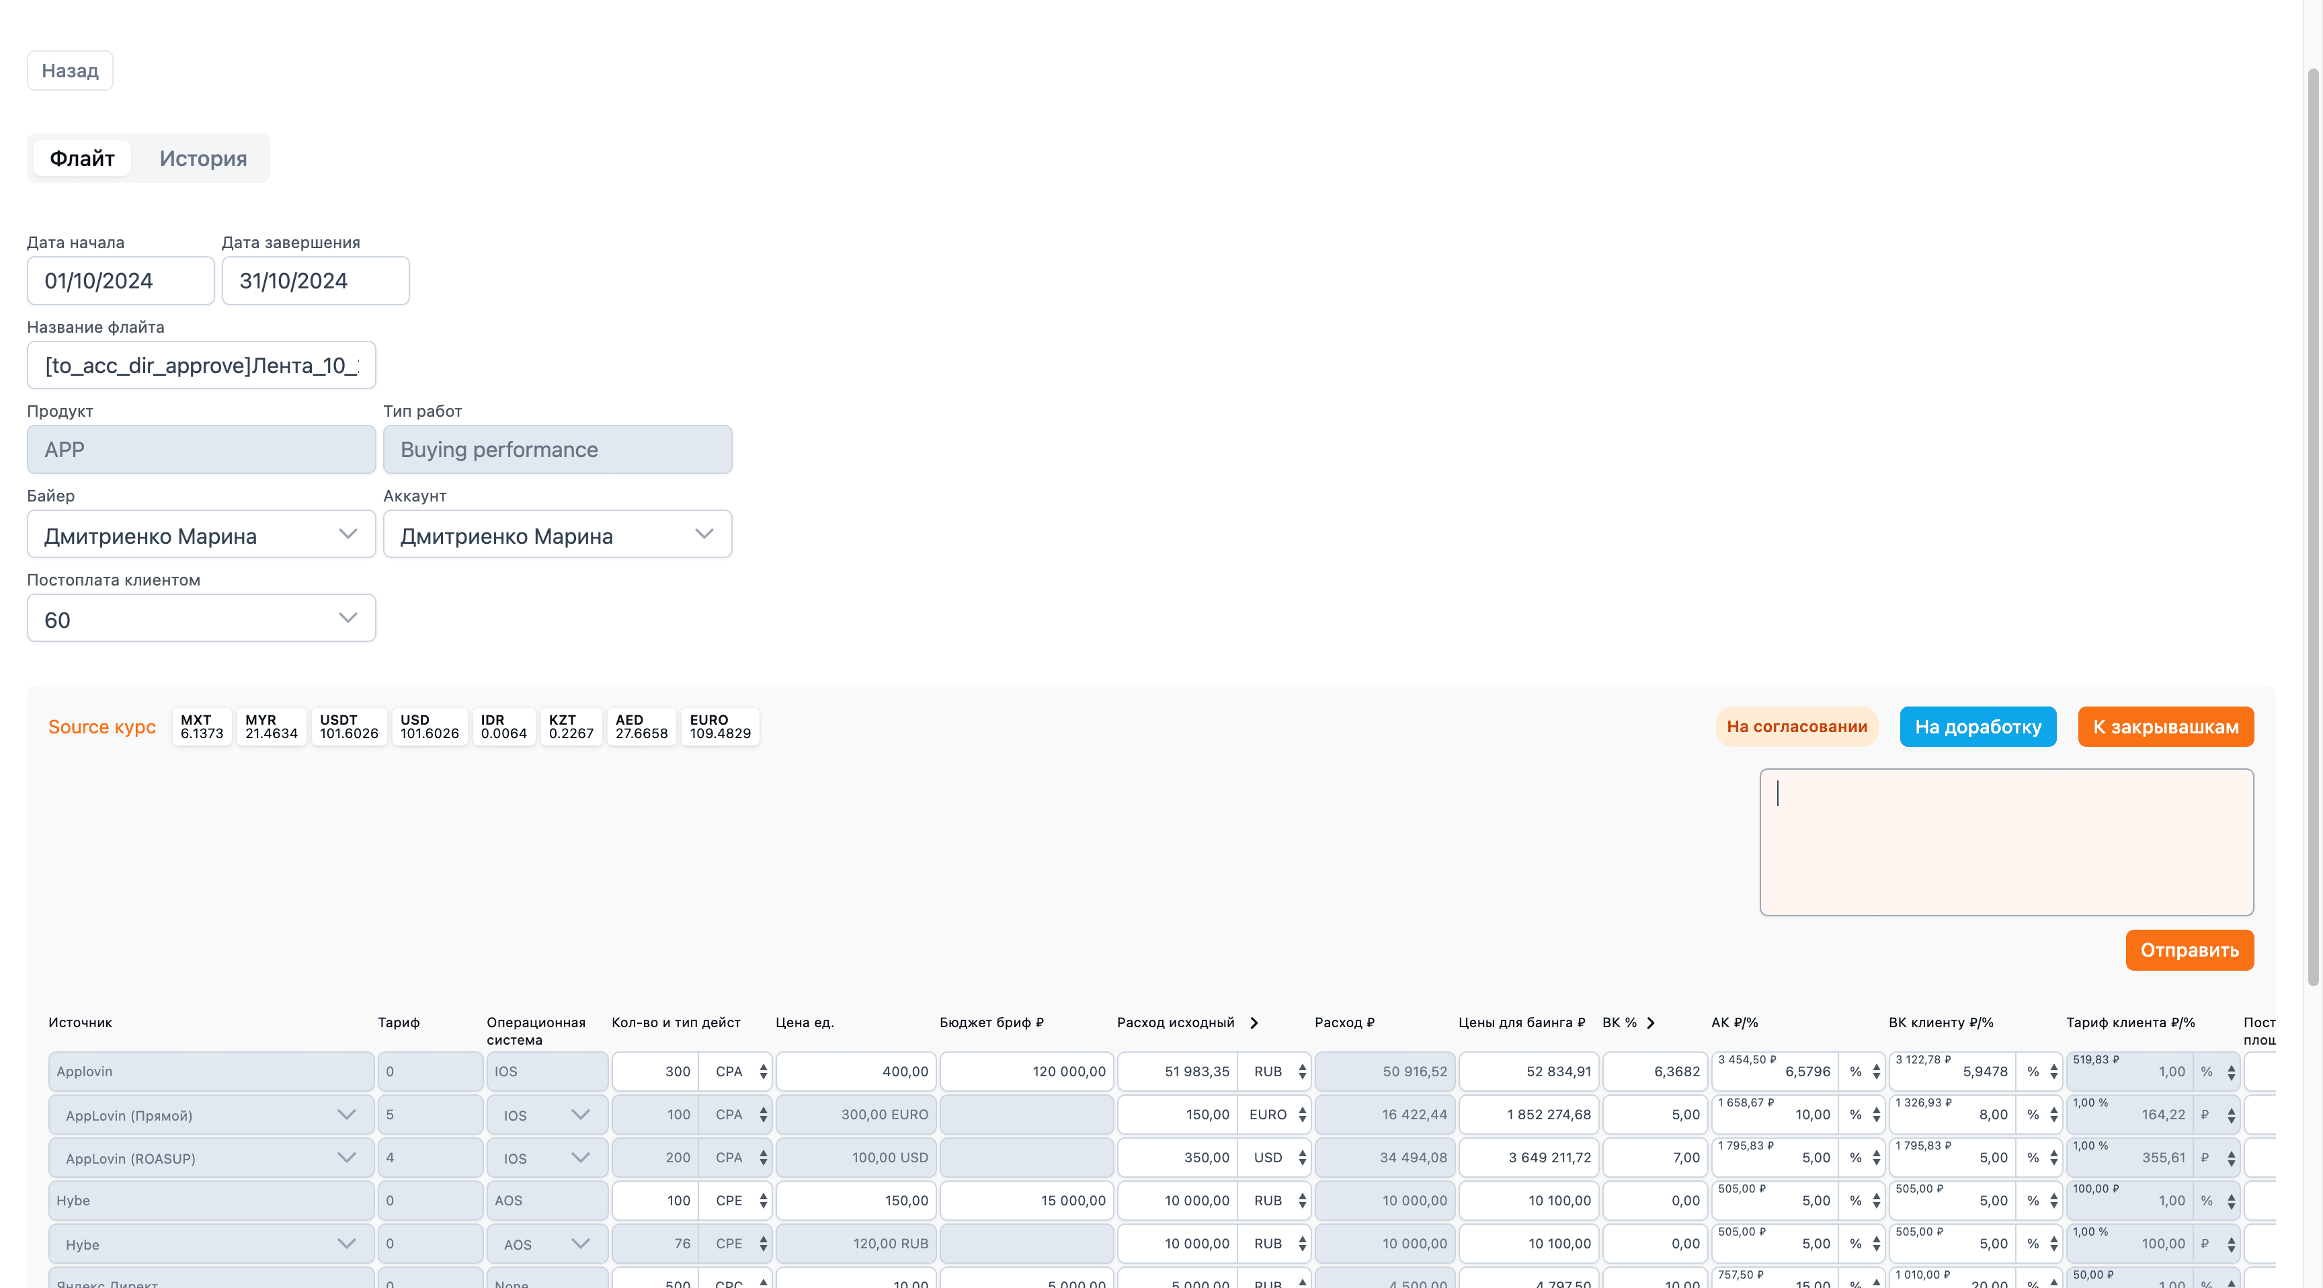Expand Расход исходный column chevron
The height and width of the screenshot is (1288, 2323).
click(1254, 1023)
